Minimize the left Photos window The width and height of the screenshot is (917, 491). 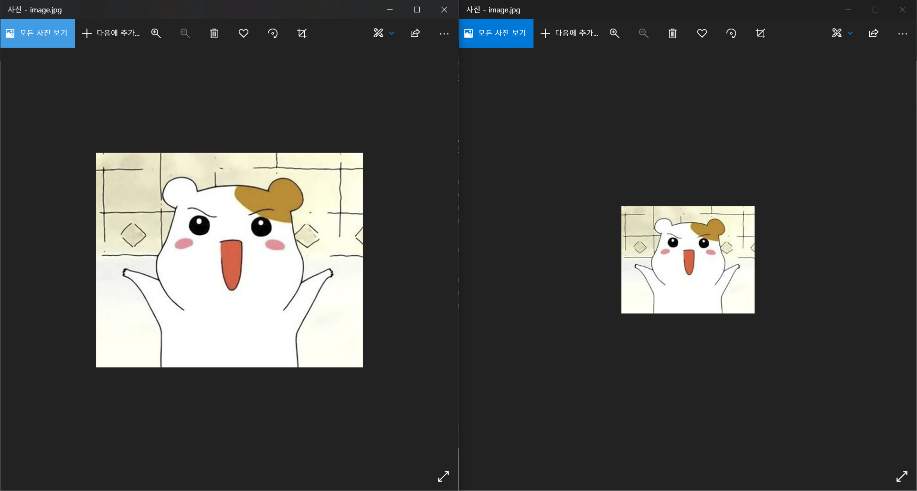390,10
